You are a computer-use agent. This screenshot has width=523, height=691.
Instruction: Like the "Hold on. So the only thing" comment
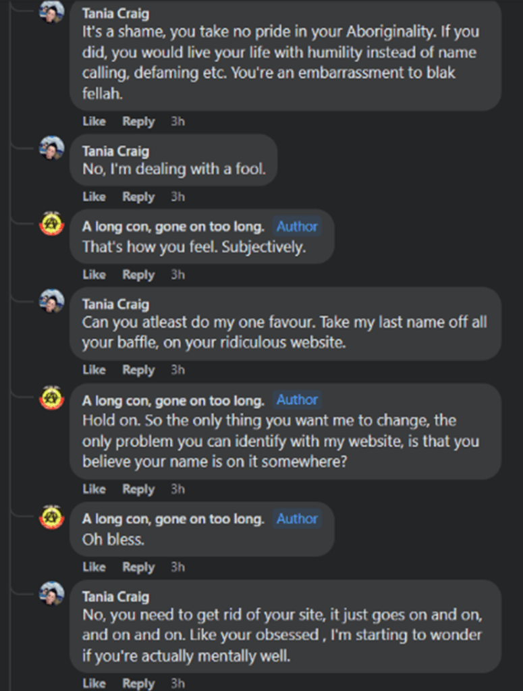click(94, 489)
